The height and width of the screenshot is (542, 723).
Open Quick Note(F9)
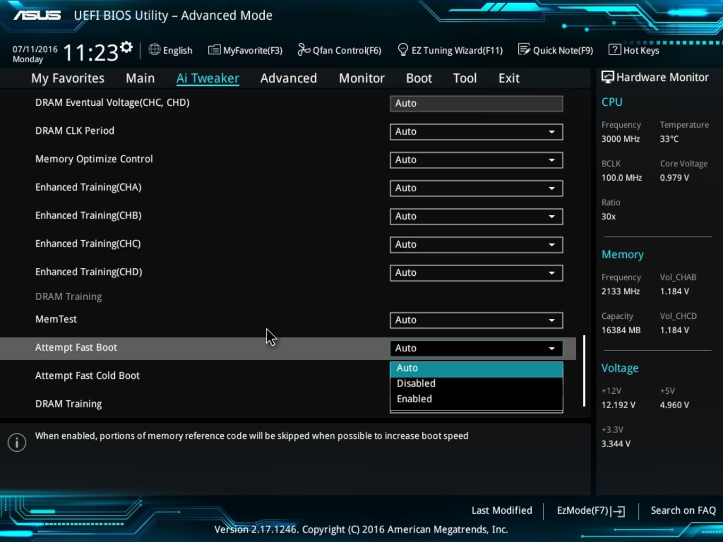[x=556, y=50]
